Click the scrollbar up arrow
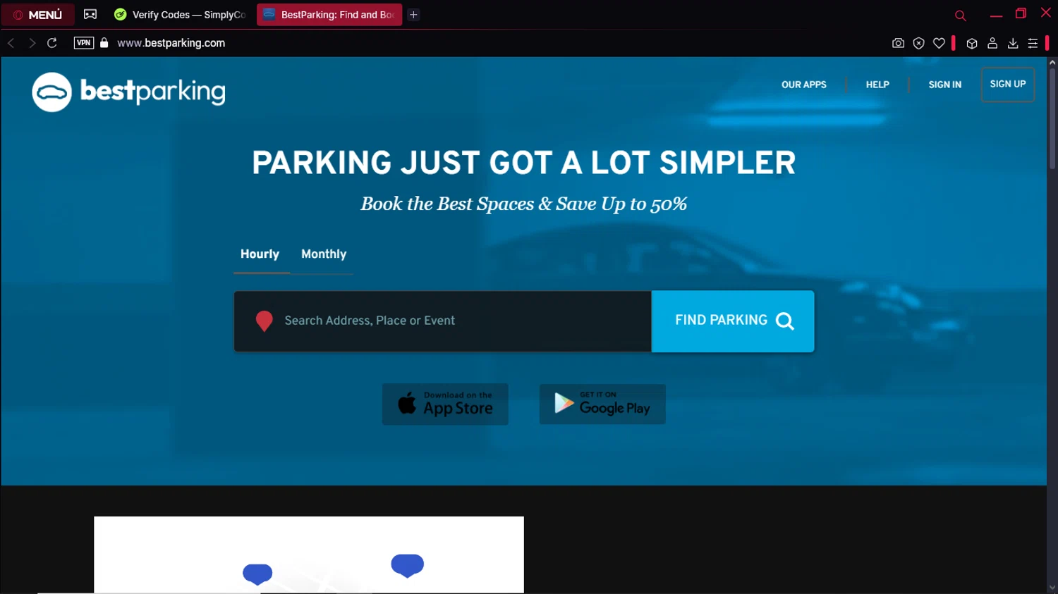Image resolution: width=1058 pixels, height=594 pixels. (x=1052, y=63)
